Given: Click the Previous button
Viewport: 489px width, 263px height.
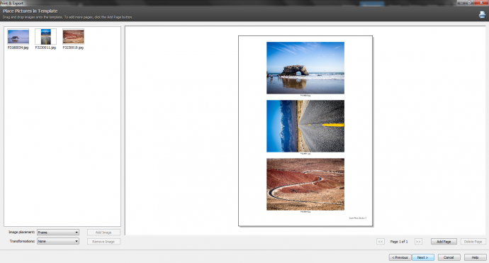Looking at the screenshot, I should click(x=400, y=257).
